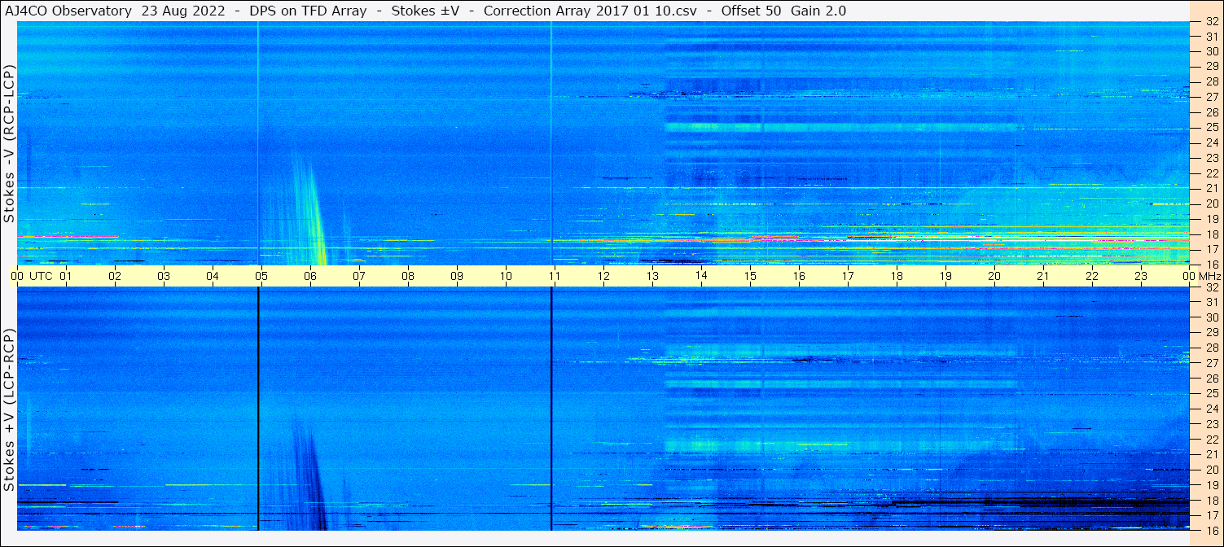
Task: Select the 05 hour tick label
Action: coord(261,276)
